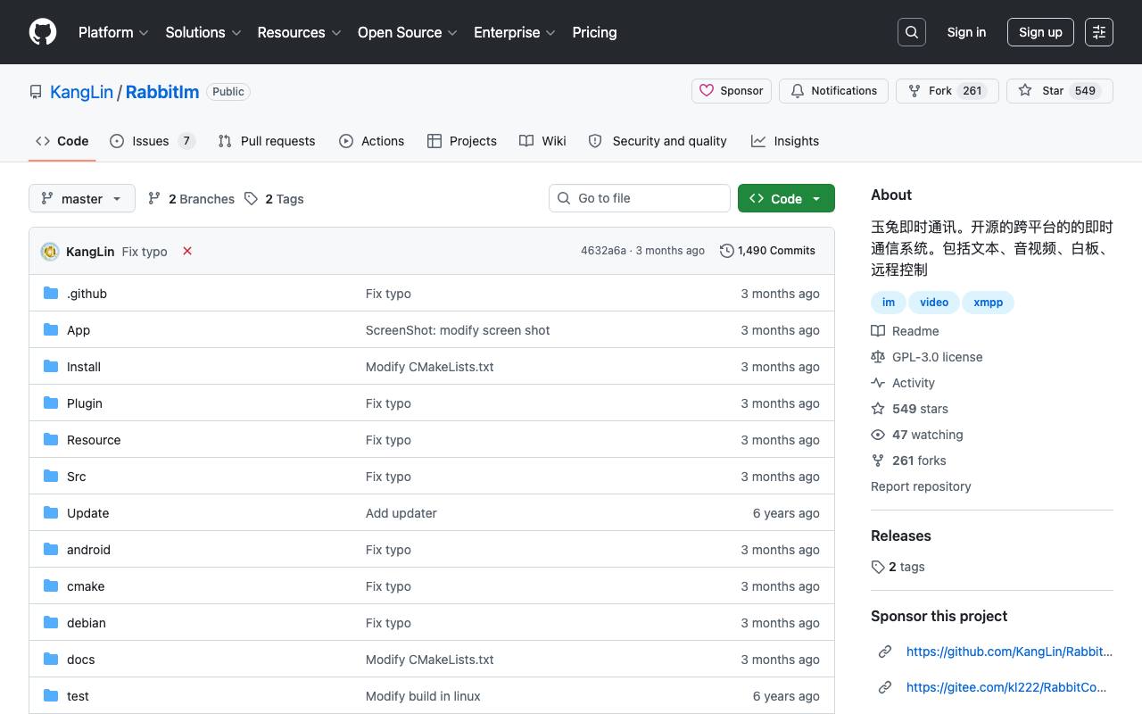Image resolution: width=1142 pixels, height=714 pixels.
Task: Click the failed status red X icon
Action: pos(187,251)
